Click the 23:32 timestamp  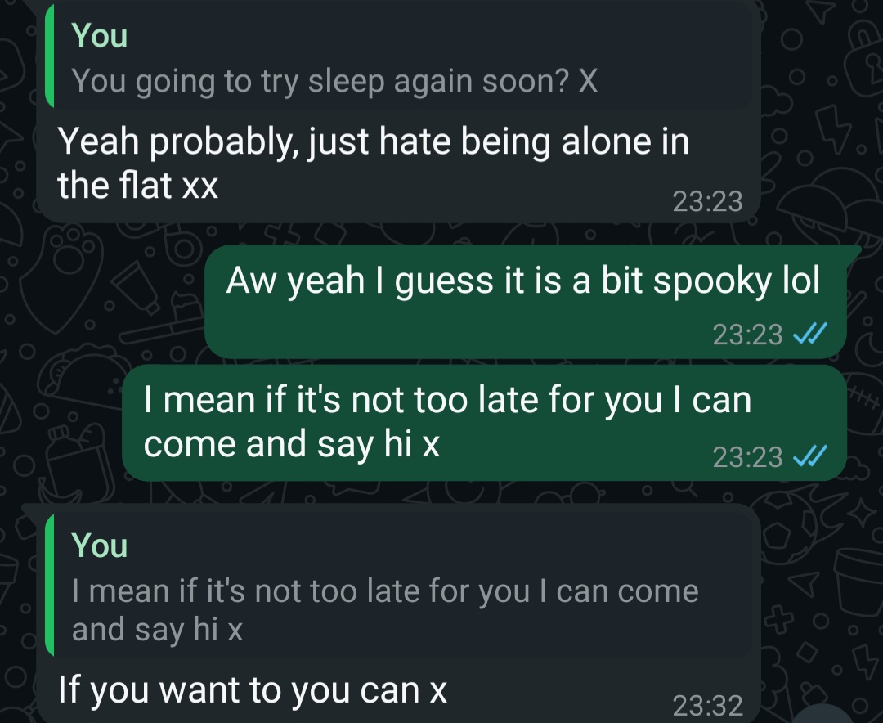(707, 705)
